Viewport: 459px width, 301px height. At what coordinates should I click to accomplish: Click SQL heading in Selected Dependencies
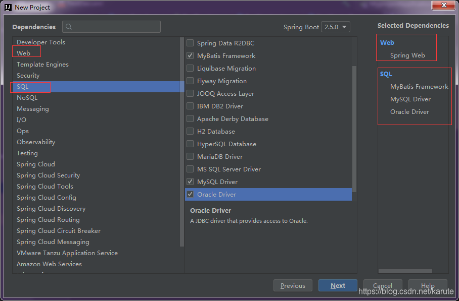point(386,74)
